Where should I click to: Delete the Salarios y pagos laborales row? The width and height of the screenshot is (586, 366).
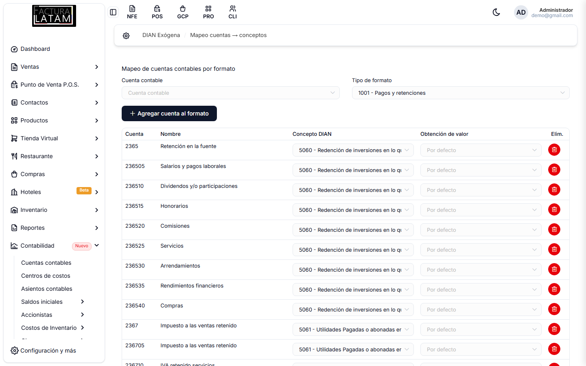click(554, 170)
